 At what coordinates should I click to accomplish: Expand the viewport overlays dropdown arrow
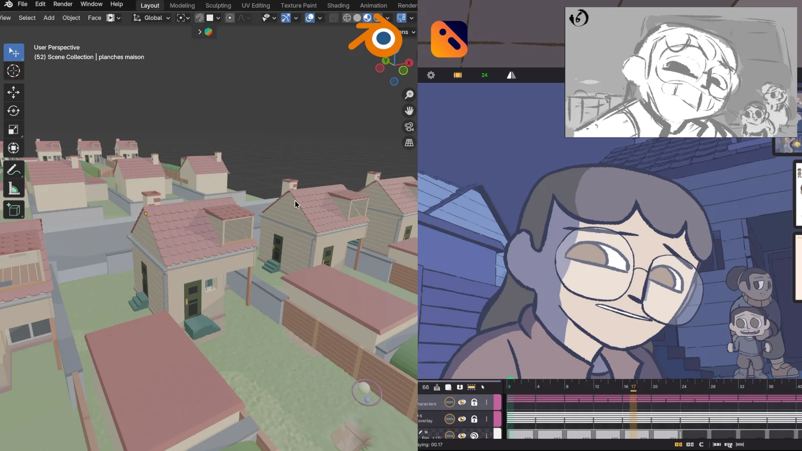click(x=320, y=18)
